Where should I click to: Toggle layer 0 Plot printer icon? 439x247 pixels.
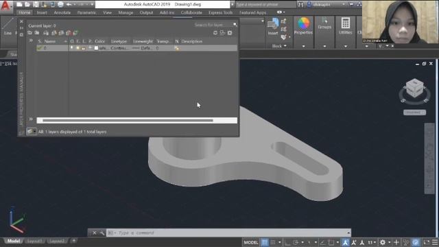(90, 48)
